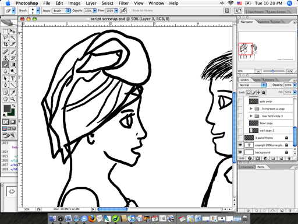Switch to Standard edit mode
Viewport: 298px width, 224px height.
pyautogui.click(x=5, y=122)
